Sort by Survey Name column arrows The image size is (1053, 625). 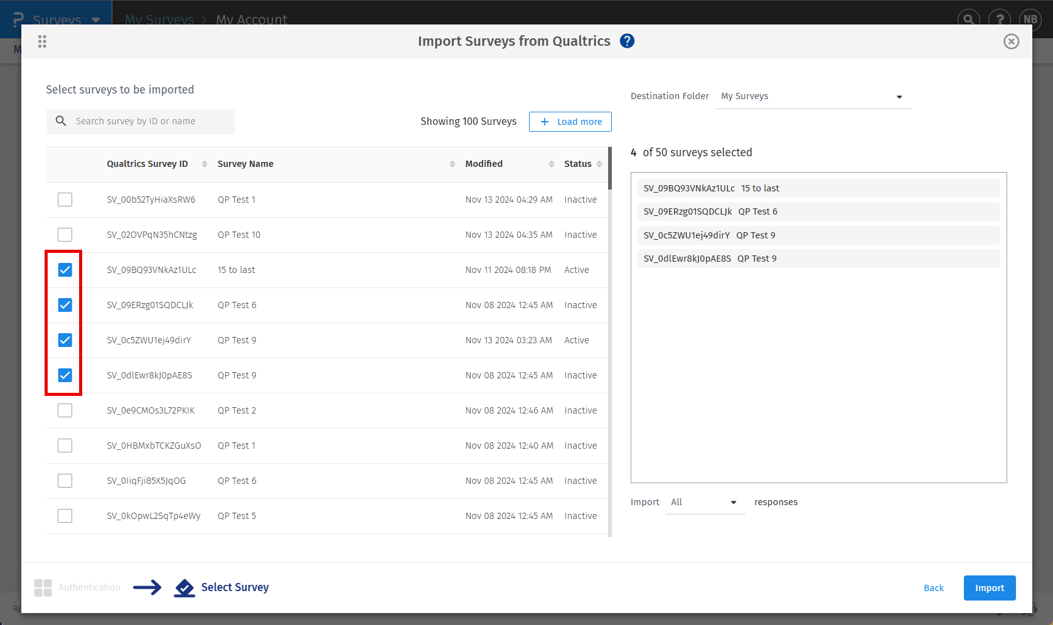click(452, 164)
